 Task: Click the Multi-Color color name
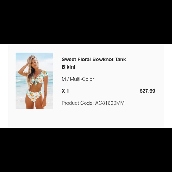pyautogui.click(x=82, y=79)
